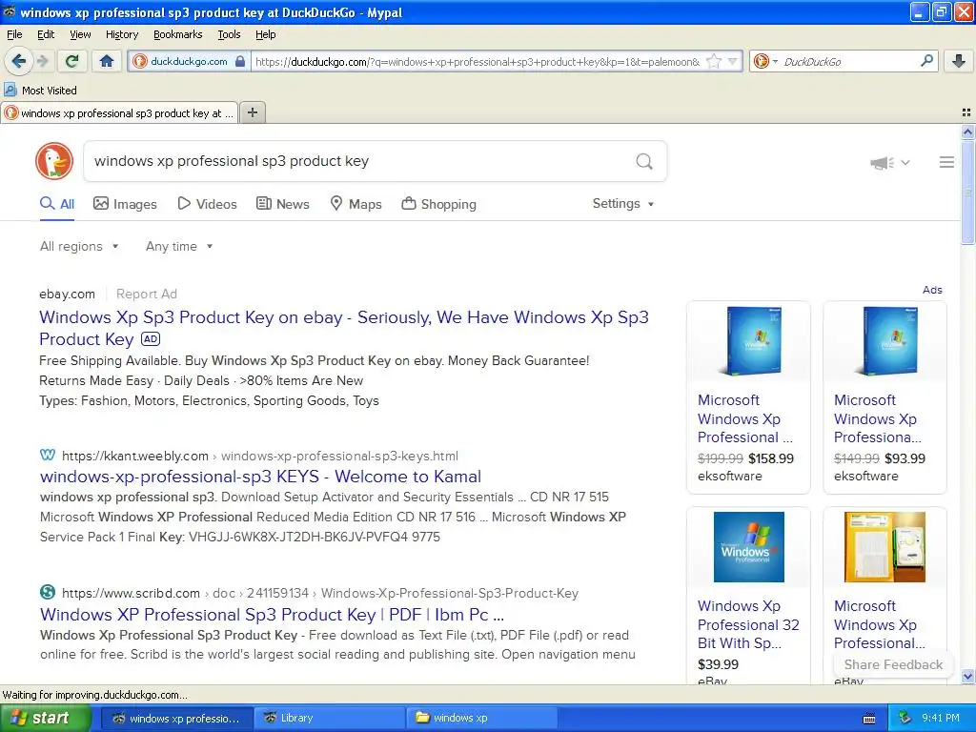
Task: Open the Tools menu
Action: 229,35
